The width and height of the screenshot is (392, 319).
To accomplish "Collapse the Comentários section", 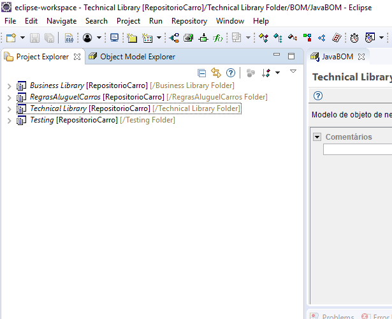I will (317, 137).
